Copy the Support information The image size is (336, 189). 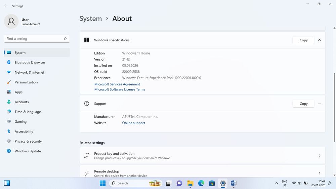click(303, 104)
